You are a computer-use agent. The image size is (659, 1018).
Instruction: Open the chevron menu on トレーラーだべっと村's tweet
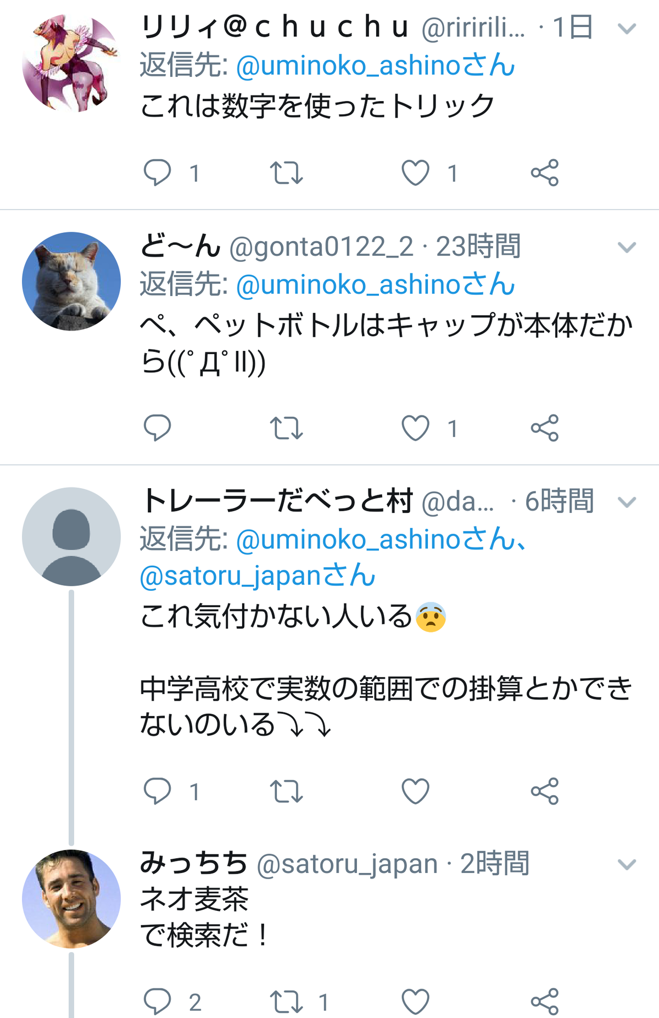[627, 502]
